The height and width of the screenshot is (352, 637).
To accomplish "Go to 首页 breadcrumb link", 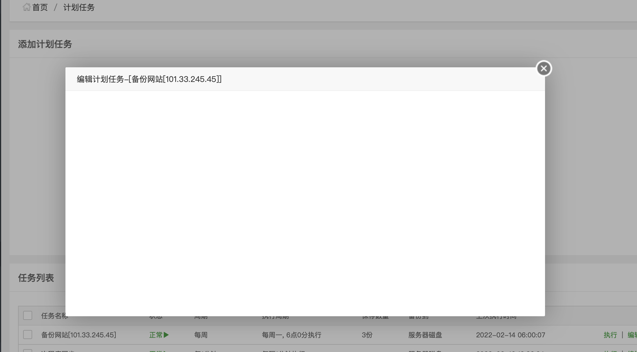I will [x=40, y=7].
